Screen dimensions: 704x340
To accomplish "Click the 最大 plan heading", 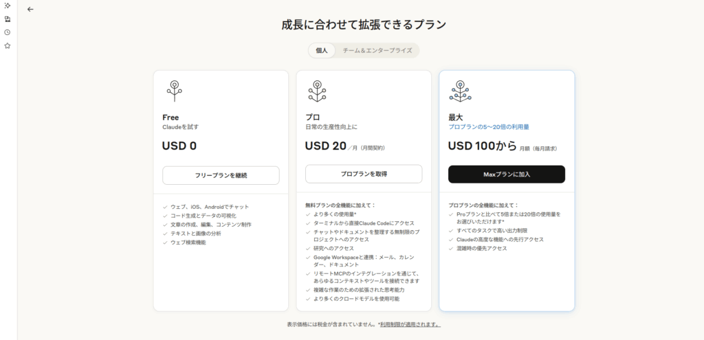I will (x=455, y=117).
